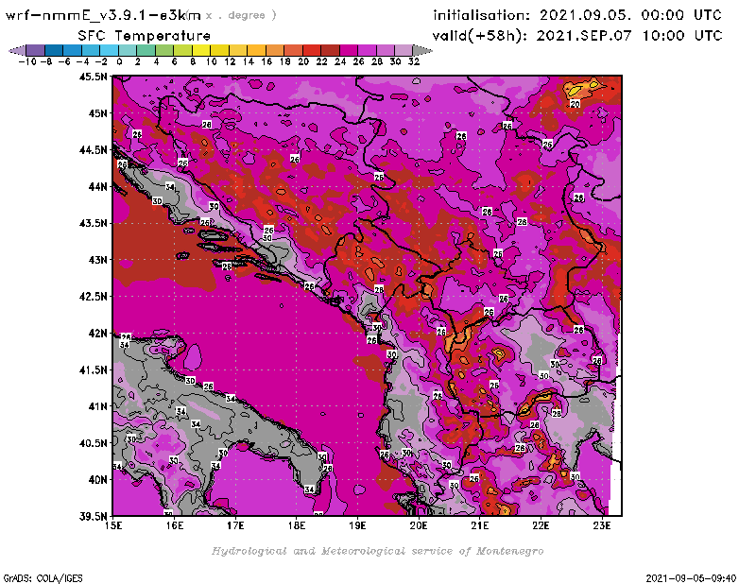Select the "23E" longitude label

(x=602, y=525)
